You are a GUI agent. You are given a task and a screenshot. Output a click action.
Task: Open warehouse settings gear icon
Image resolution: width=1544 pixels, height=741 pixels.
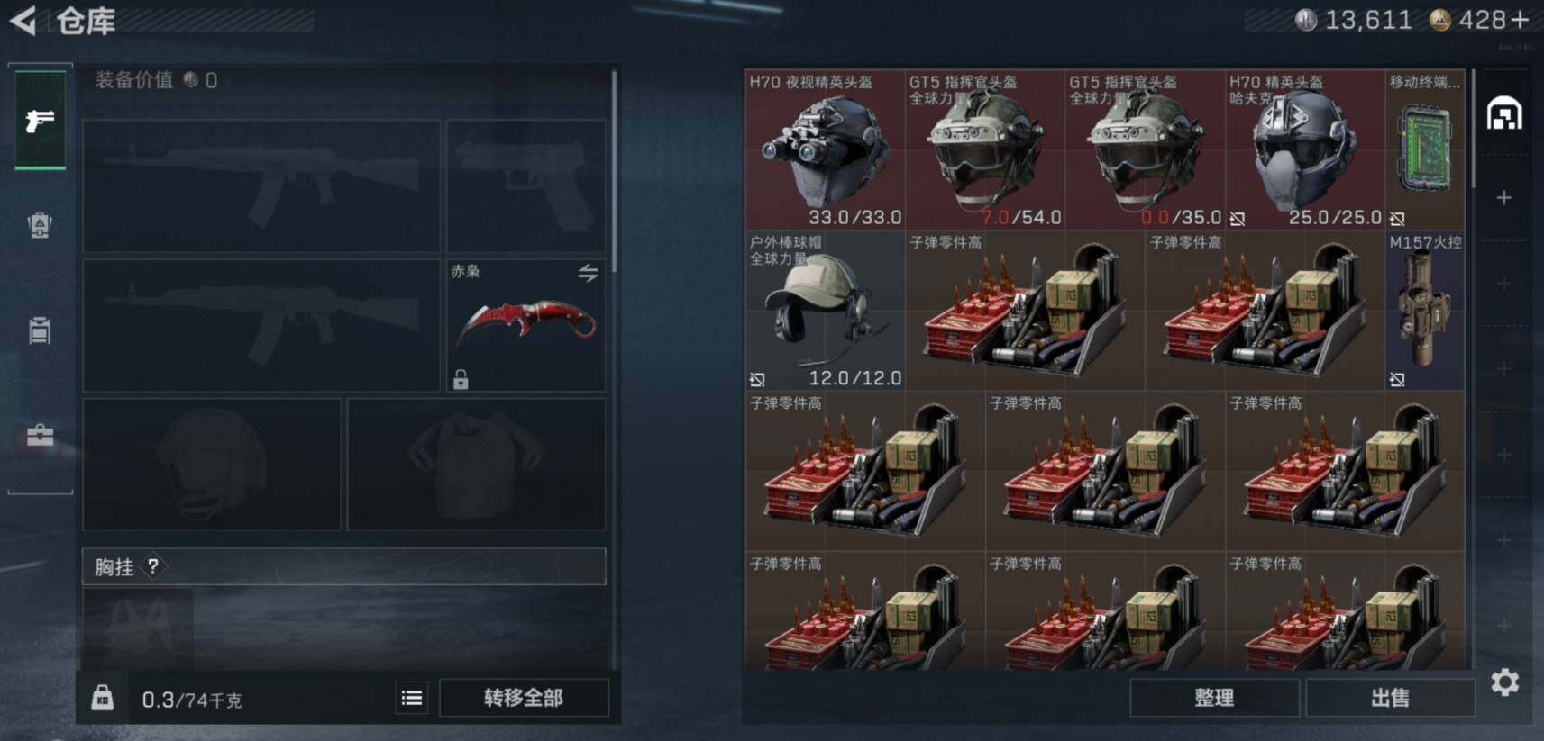coord(1504,682)
